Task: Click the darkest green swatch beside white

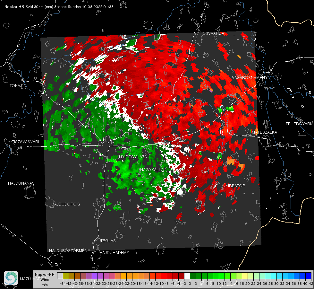Action: click(193, 276)
